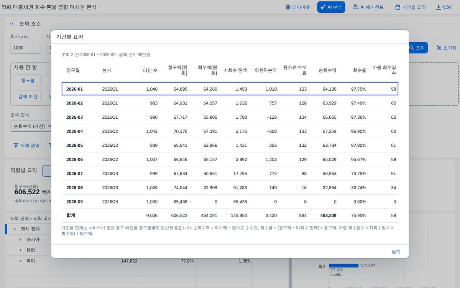Expand the 아시아 region row

pos(20,240)
